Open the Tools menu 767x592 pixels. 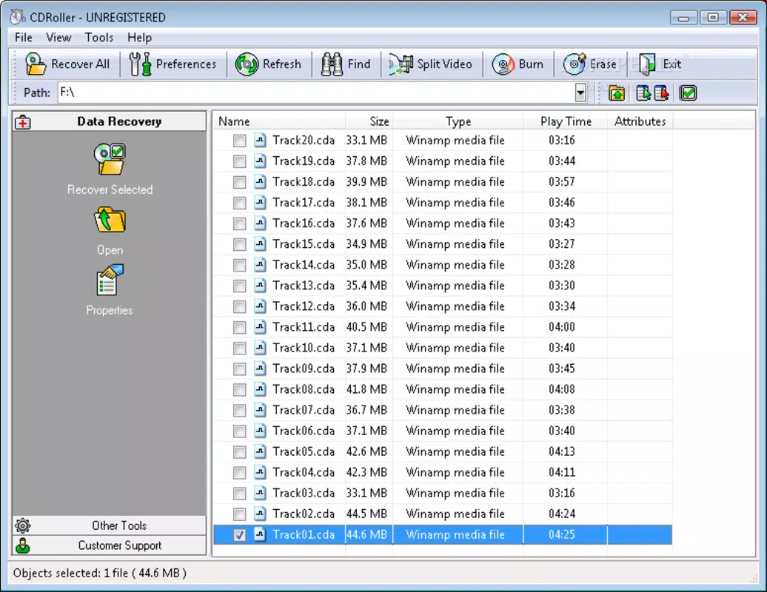click(x=98, y=38)
